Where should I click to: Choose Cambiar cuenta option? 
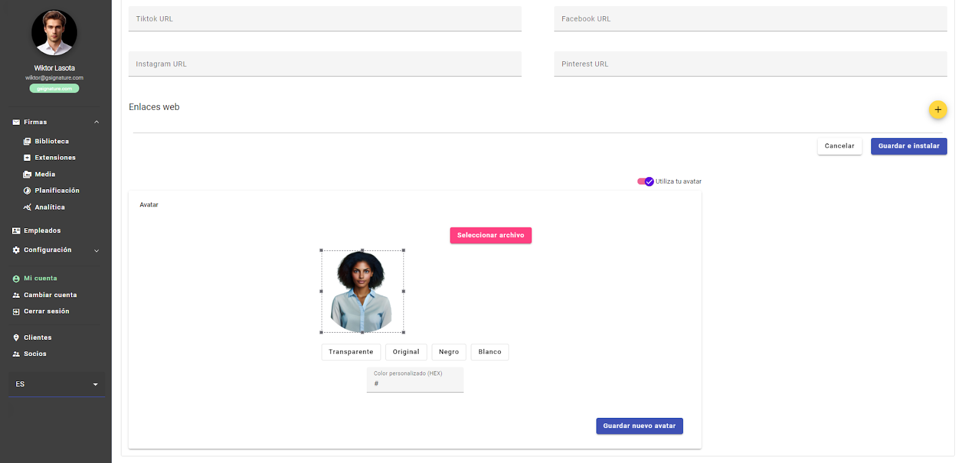(51, 295)
